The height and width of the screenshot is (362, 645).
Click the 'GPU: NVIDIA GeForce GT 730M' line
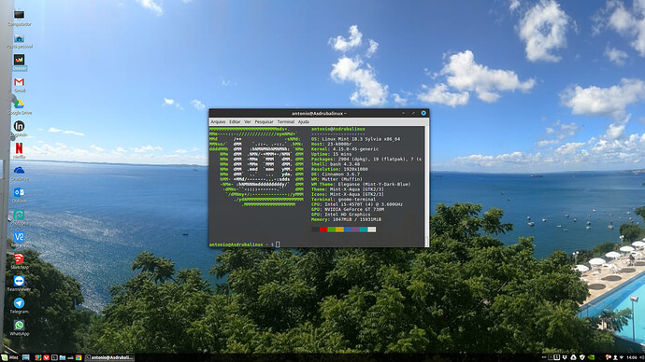348,209
